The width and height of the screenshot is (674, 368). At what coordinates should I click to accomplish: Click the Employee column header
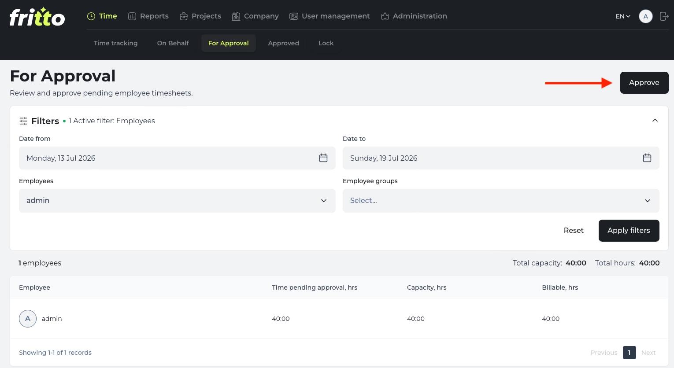coord(35,287)
